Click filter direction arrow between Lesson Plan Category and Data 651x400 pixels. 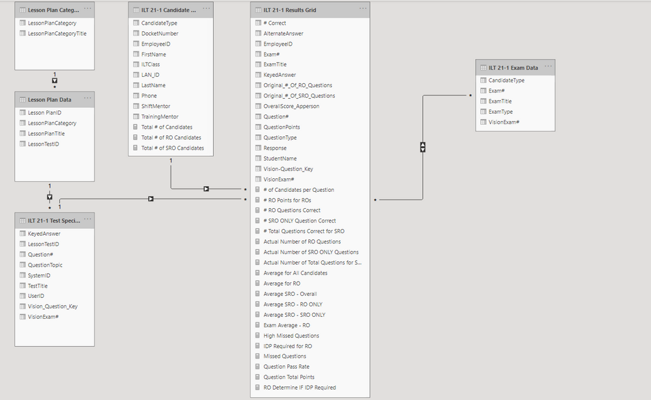pos(54,81)
